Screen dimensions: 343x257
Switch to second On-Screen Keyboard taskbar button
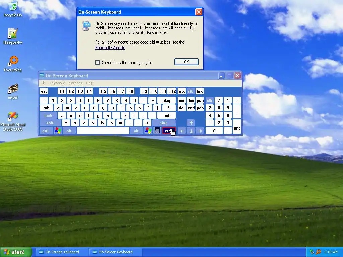pos(116,252)
